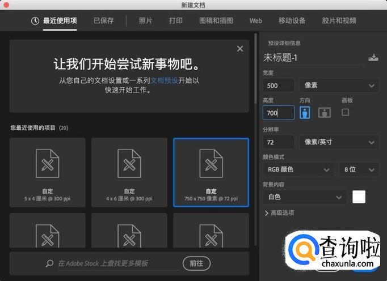Select landscape orientation icon

click(324, 112)
